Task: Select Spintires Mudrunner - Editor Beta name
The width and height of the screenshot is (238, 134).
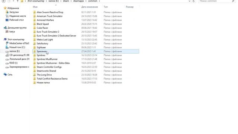Action: point(53,63)
